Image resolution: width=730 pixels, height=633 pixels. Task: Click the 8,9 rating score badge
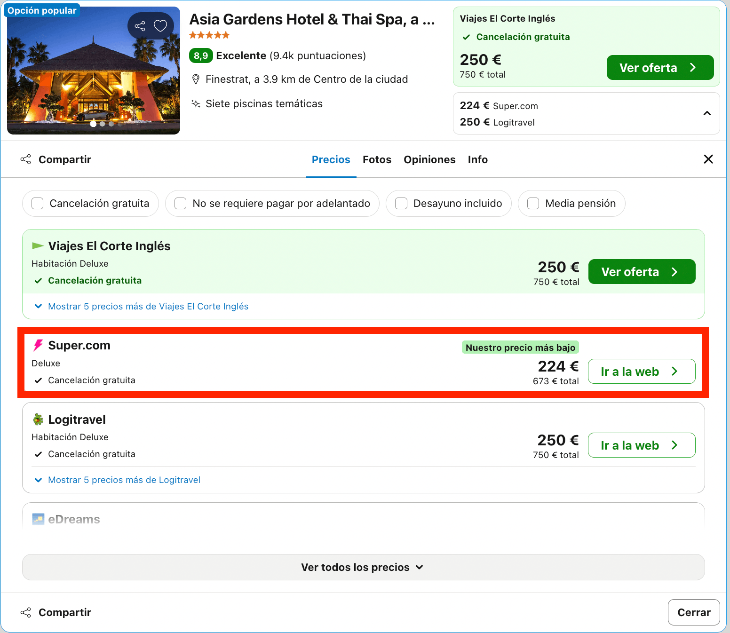tap(201, 56)
